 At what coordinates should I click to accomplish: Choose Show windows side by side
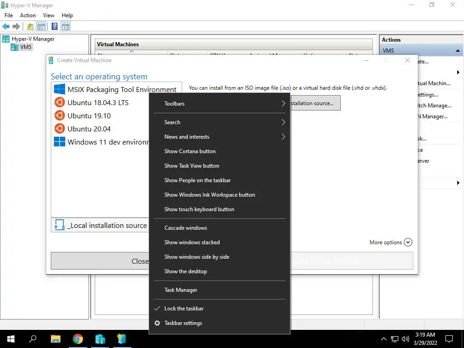pyautogui.click(x=219, y=257)
